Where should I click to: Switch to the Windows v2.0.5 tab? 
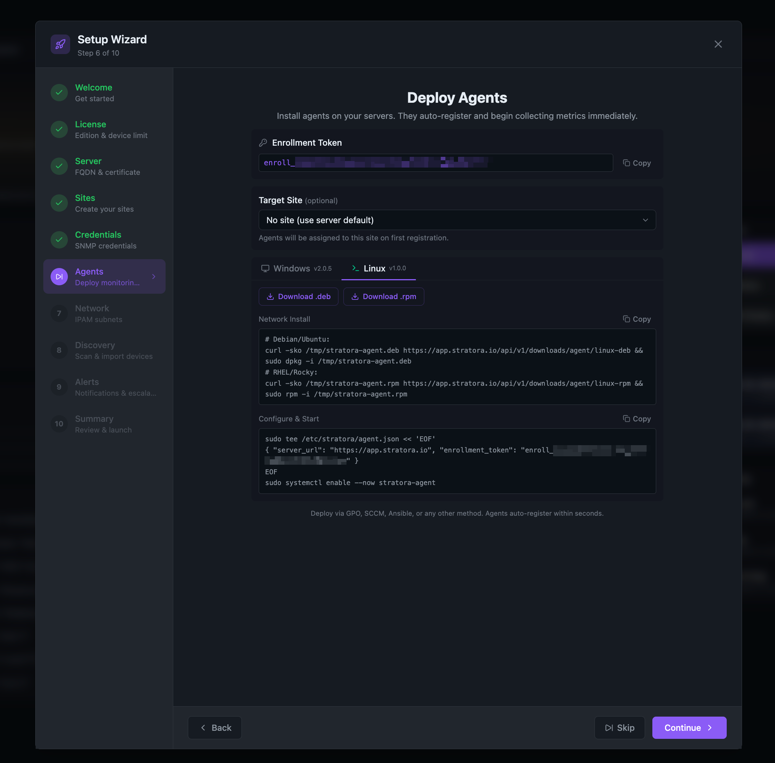[297, 268]
